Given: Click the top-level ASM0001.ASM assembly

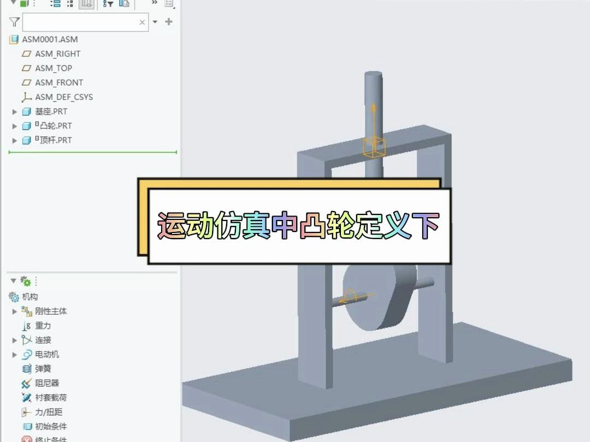Looking at the screenshot, I should click(x=49, y=39).
